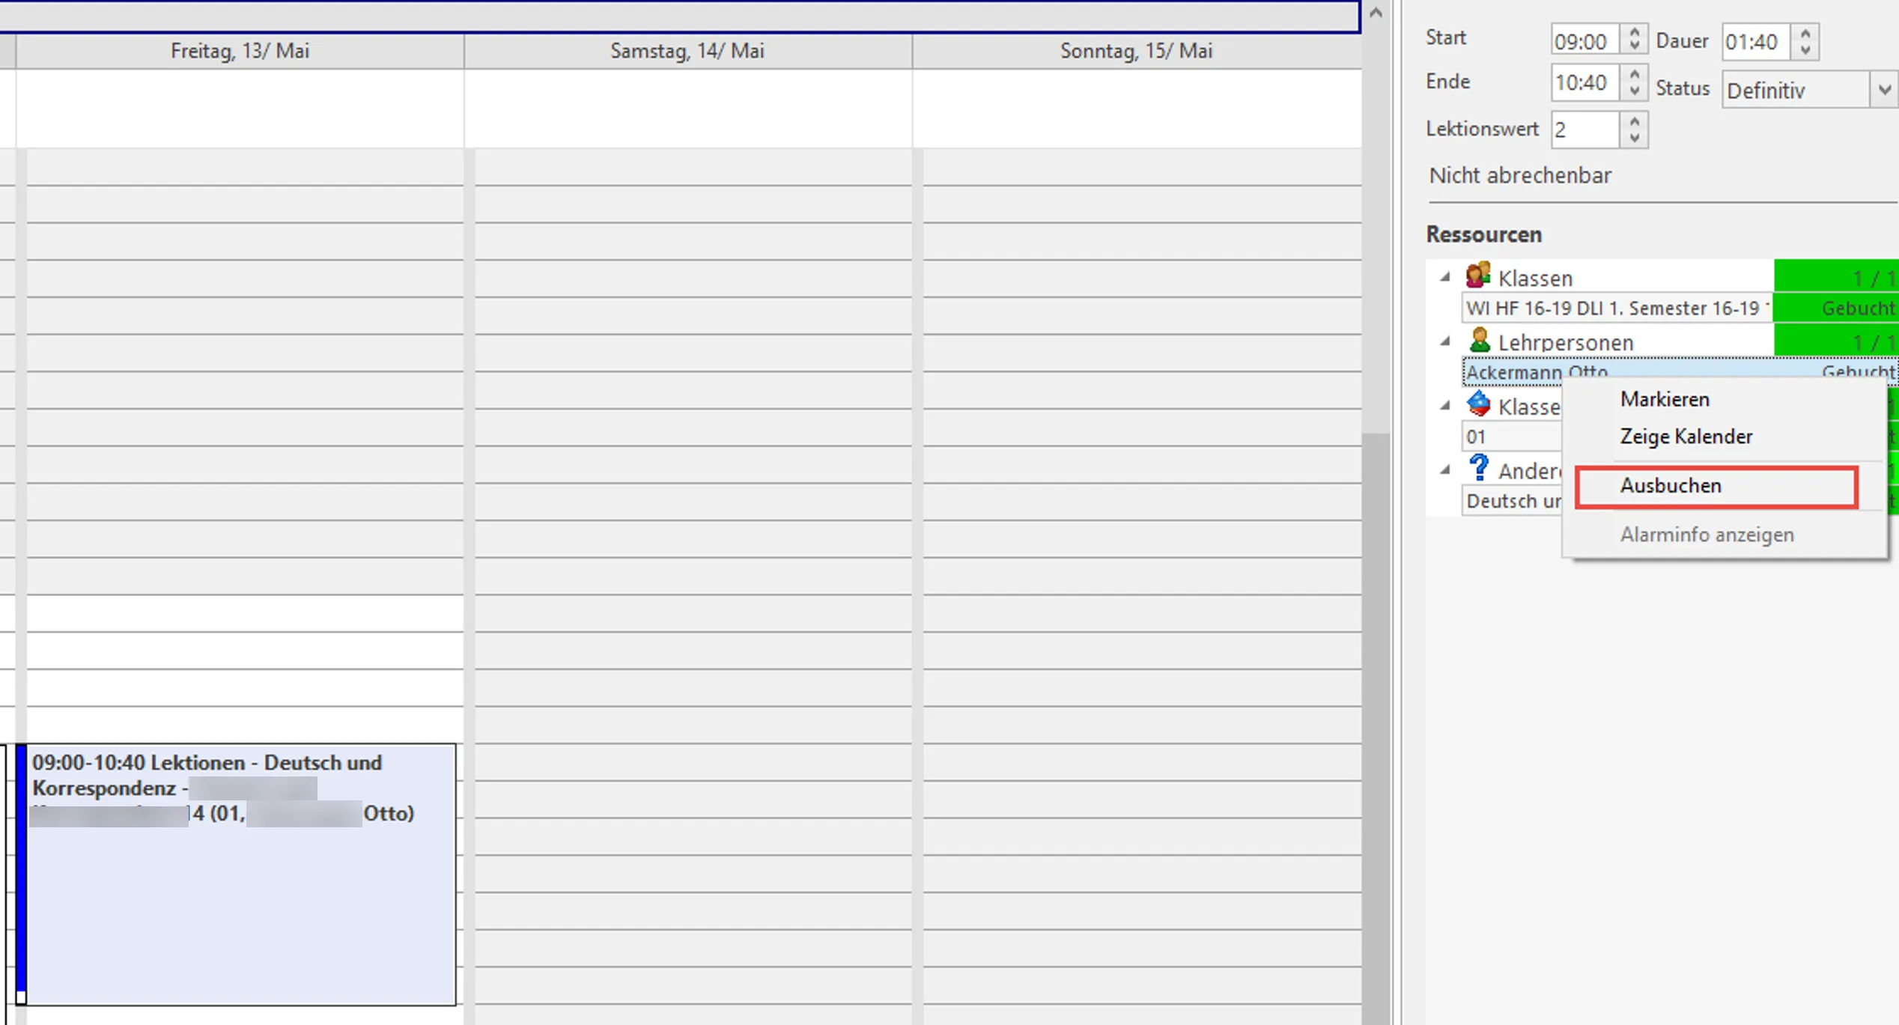The height and width of the screenshot is (1025, 1899).
Task: Click Ausbuchen in the context menu
Action: point(1716,486)
